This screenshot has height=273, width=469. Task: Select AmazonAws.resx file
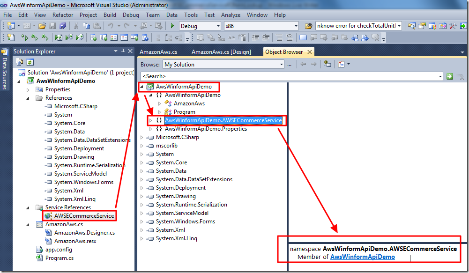tap(75, 241)
